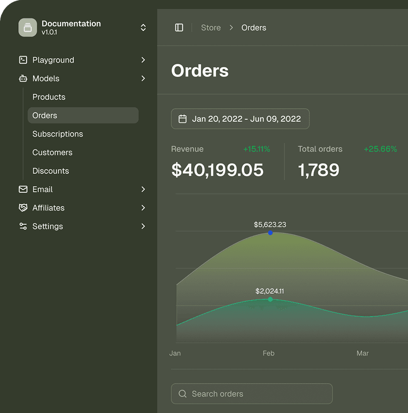
Task: Select Orders in sidebar
Action: 83,115
